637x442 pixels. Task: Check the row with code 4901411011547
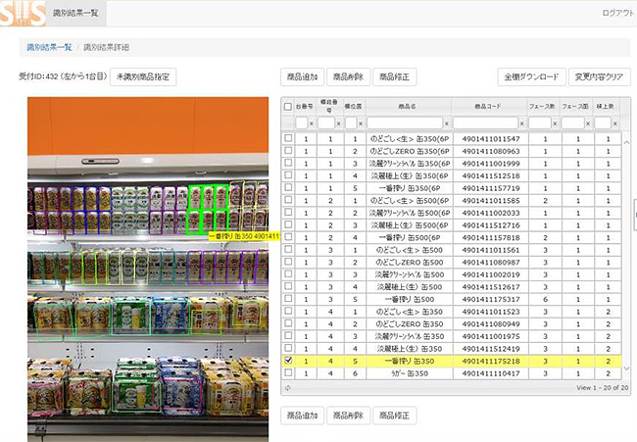pyautogui.click(x=288, y=138)
